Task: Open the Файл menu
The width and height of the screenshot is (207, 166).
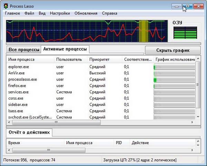Action: click(29, 13)
